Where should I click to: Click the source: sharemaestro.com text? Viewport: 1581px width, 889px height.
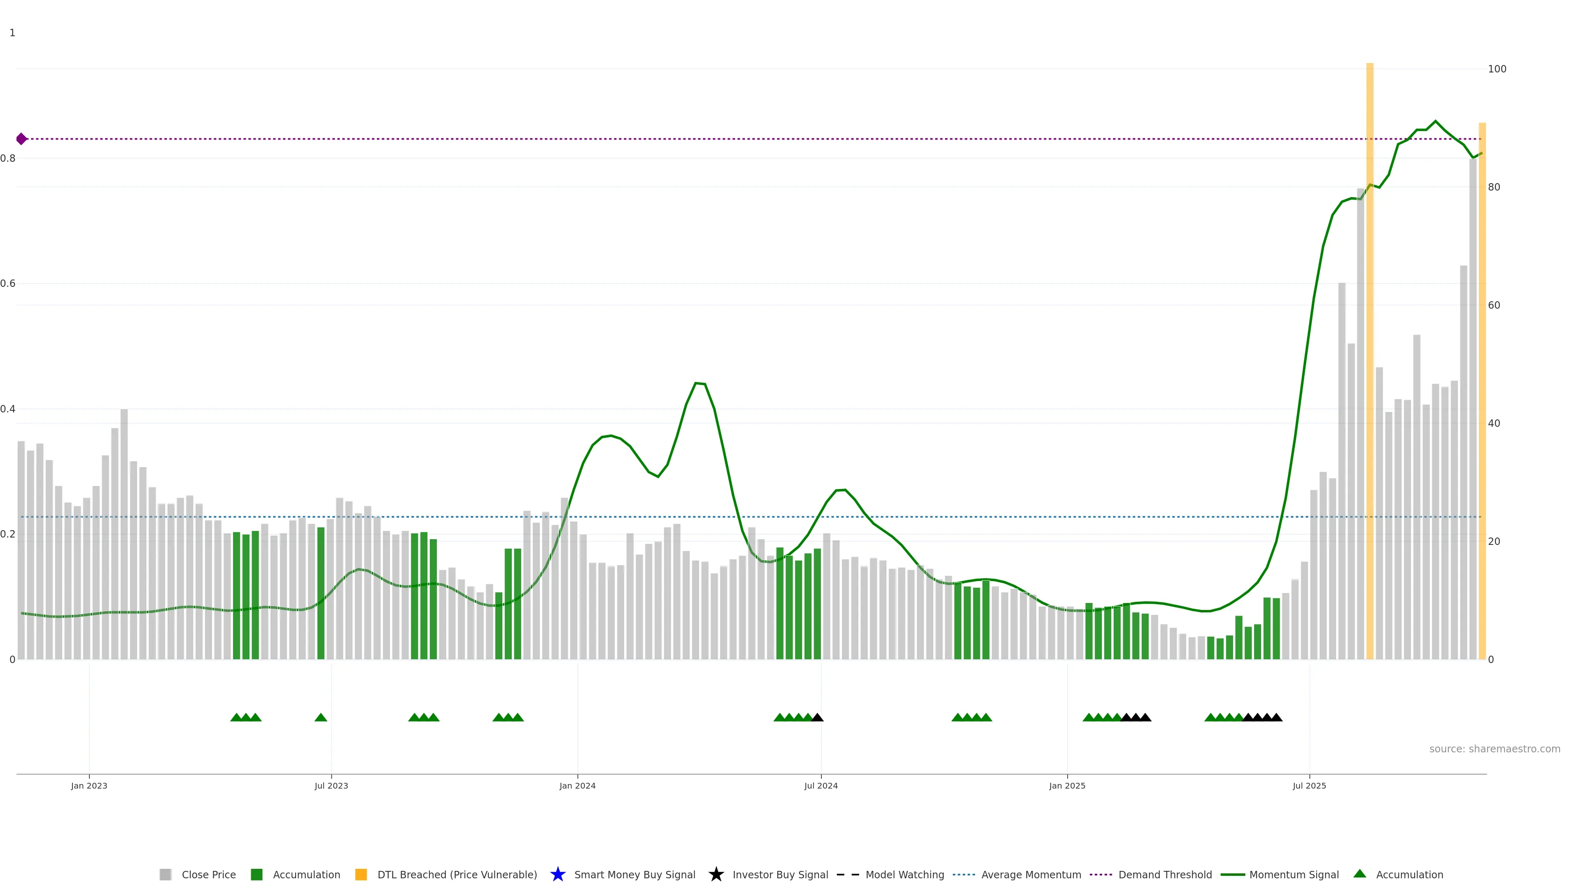(x=1495, y=749)
